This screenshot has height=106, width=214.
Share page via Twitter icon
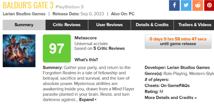pyautogui.click(x=186, y=5)
